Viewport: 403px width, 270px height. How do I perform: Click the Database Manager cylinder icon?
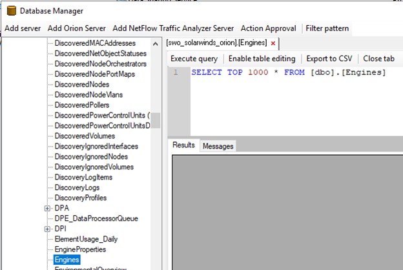[12, 11]
